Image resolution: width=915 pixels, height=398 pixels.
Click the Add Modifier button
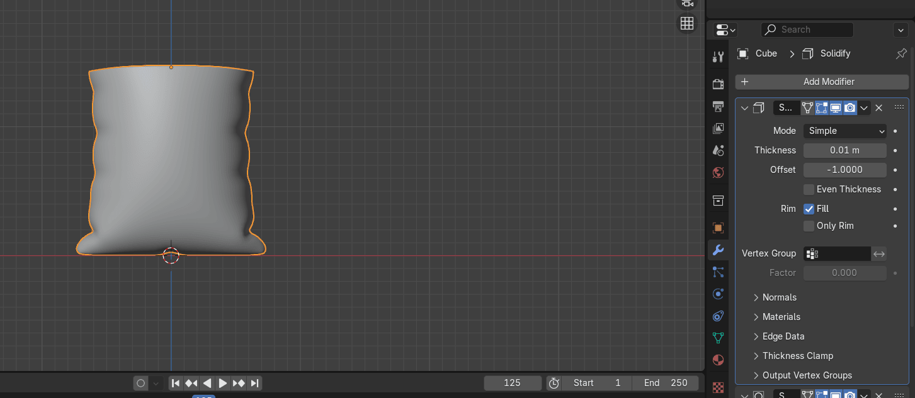point(822,82)
